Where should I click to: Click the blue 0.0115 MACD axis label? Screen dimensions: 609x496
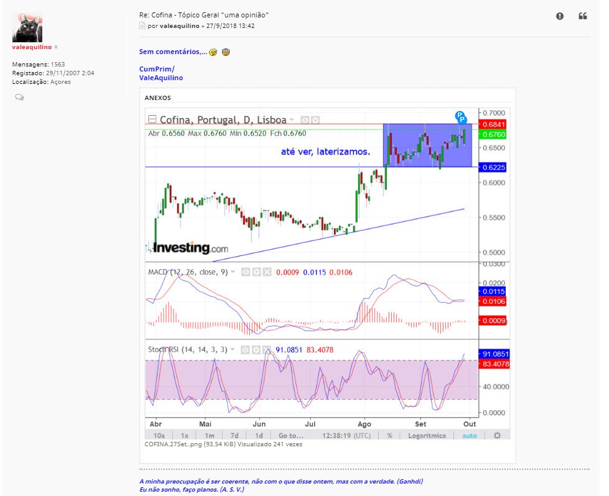click(493, 292)
